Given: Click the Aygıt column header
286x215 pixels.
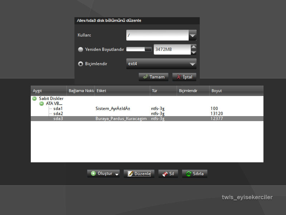Looking at the screenshot, I should click(49, 91).
